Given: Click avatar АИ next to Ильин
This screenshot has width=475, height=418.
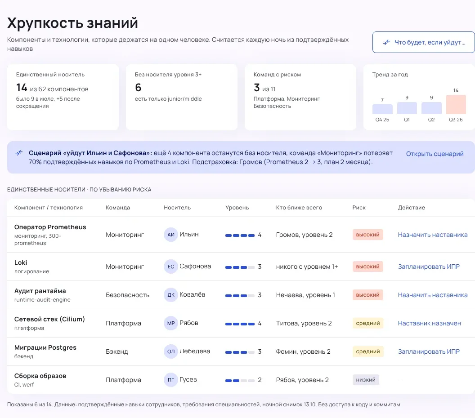Looking at the screenshot, I should [x=171, y=235].
